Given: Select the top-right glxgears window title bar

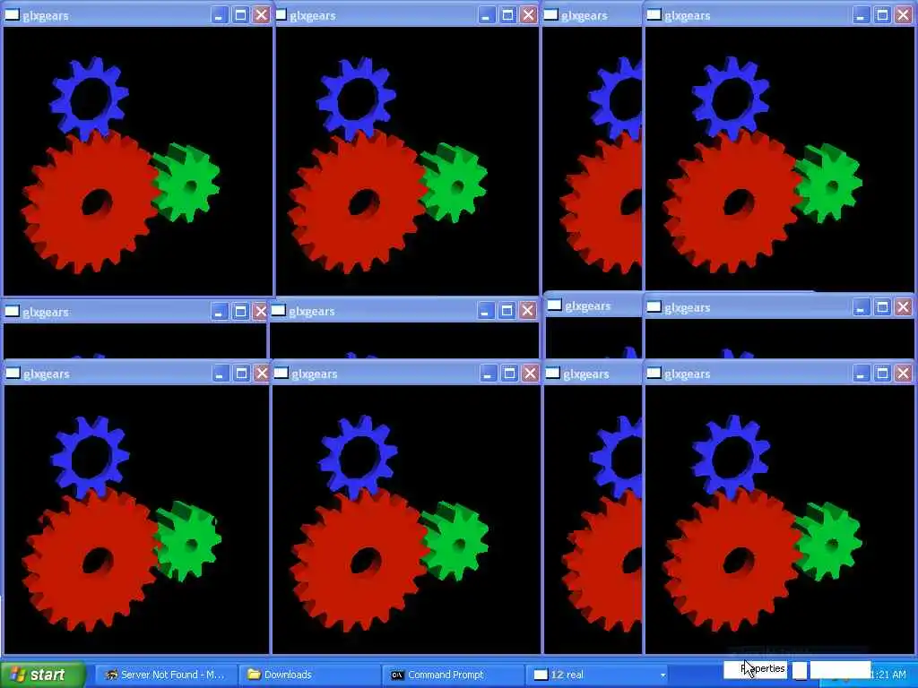Looking at the screenshot, I should [x=779, y=15].
